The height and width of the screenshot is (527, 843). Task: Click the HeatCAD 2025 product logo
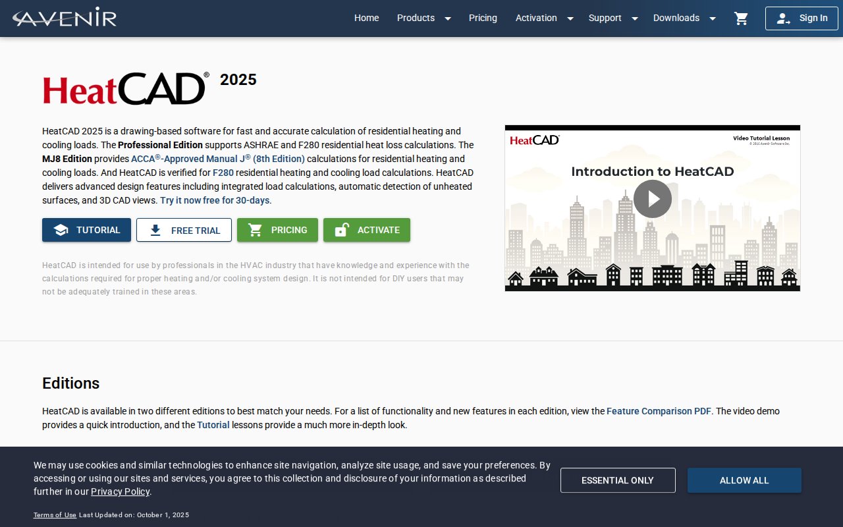click(x=125, y=89)
